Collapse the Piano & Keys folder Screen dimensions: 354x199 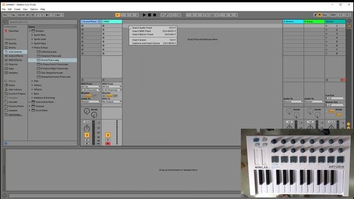32,48
